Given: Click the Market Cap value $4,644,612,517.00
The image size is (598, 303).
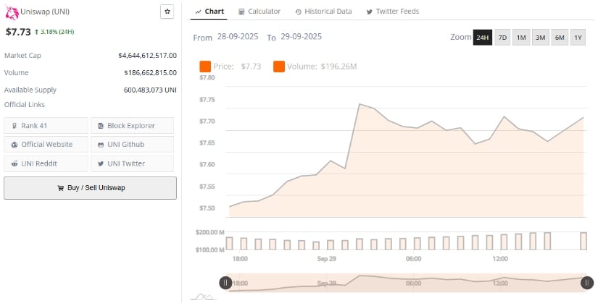Looking at the screenshot, I should point(147,56).
